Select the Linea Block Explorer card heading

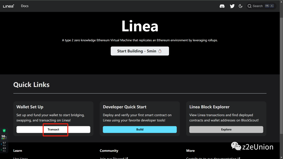(209, 107)
